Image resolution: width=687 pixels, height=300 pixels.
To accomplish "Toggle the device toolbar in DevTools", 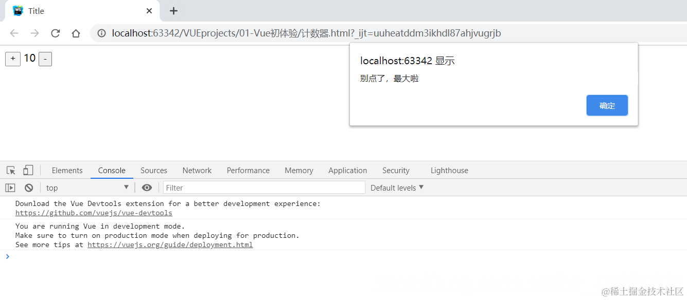I will pos(28,171).
